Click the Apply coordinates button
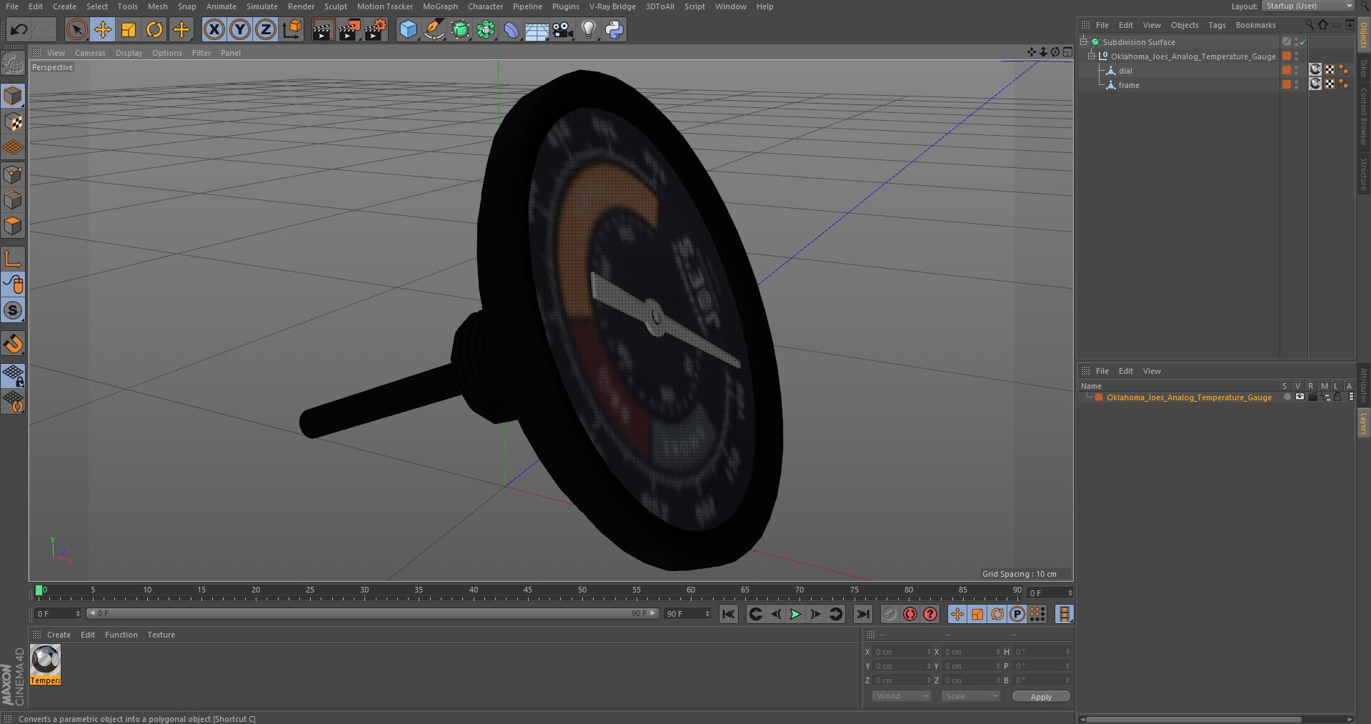 tap(1041, 697)
